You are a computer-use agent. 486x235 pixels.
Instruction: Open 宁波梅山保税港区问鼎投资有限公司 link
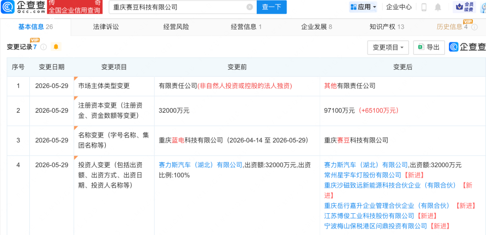pos(375,226)
